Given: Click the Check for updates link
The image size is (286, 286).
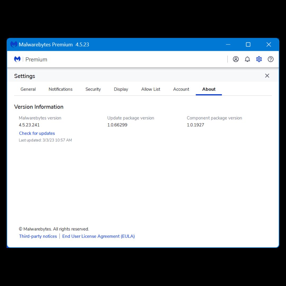Looking at the screenshot, I should [37, 133].
